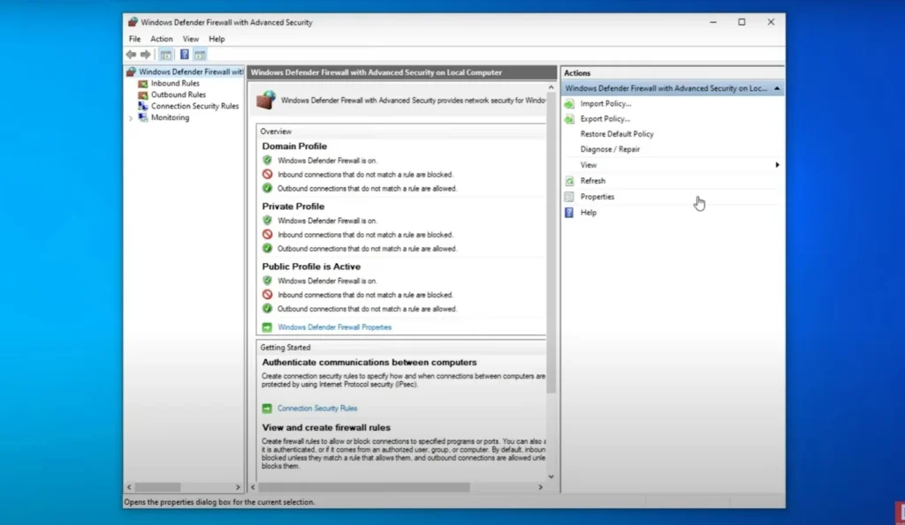Open the View submenu arrow in Actions
This screenshot has width=905, height=525.
click(x=778, y=165)
